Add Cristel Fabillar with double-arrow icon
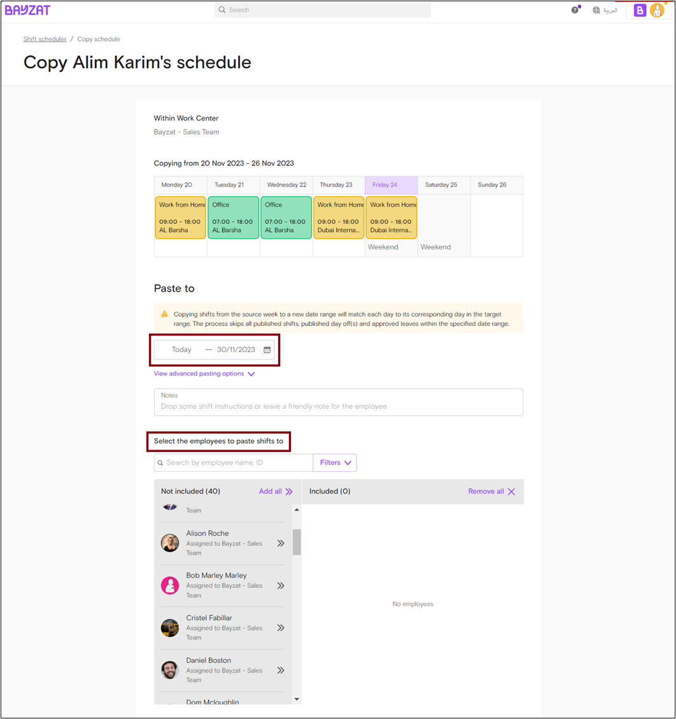This screenshot has height=719, width=676. (281, 628)
